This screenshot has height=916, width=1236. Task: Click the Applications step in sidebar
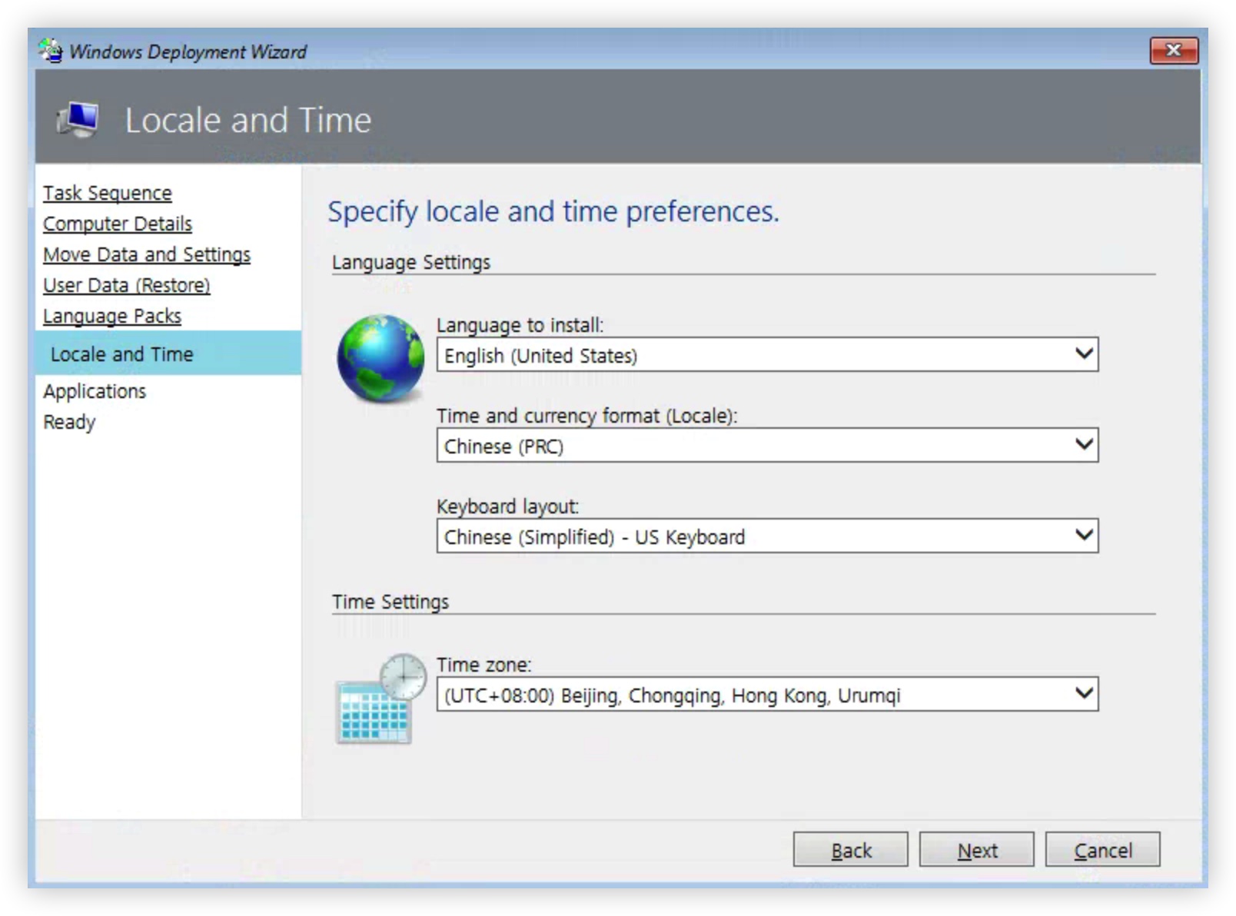(x=95, y=391)
